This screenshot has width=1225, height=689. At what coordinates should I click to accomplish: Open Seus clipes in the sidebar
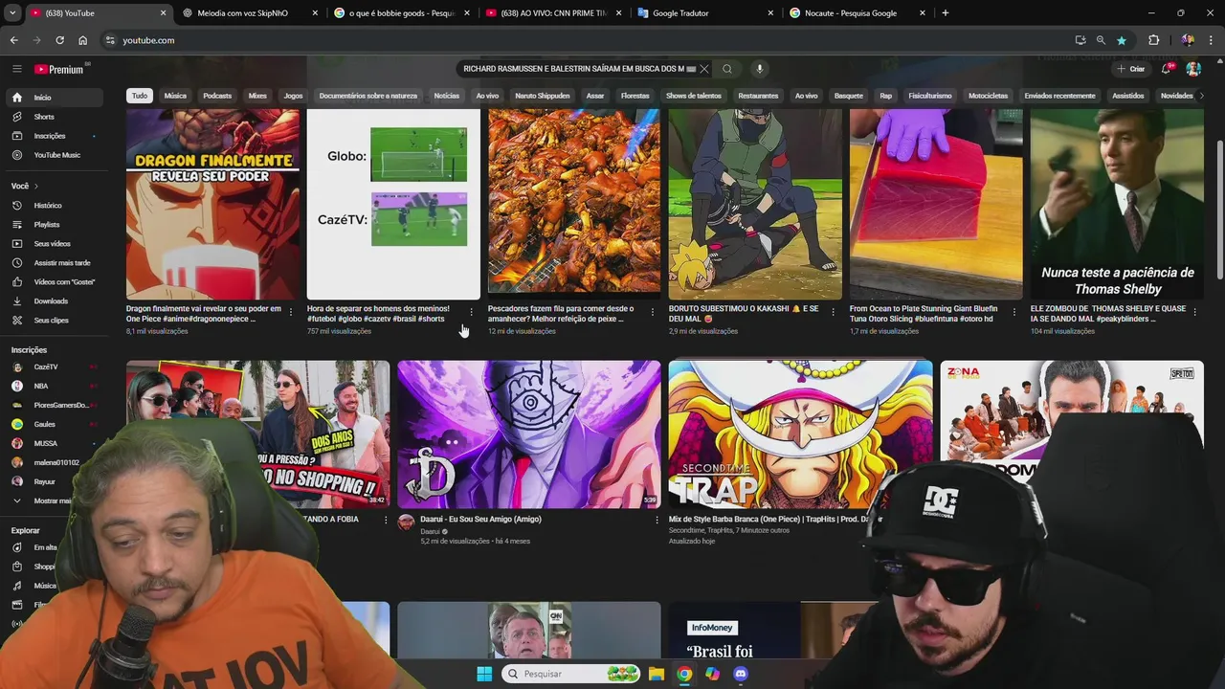pyautogui.click(x=54, y=321)
